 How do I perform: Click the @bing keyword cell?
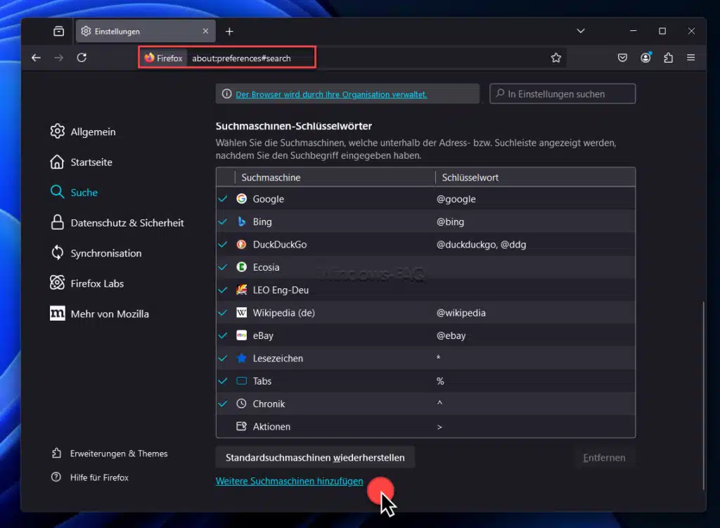[451, 221]
